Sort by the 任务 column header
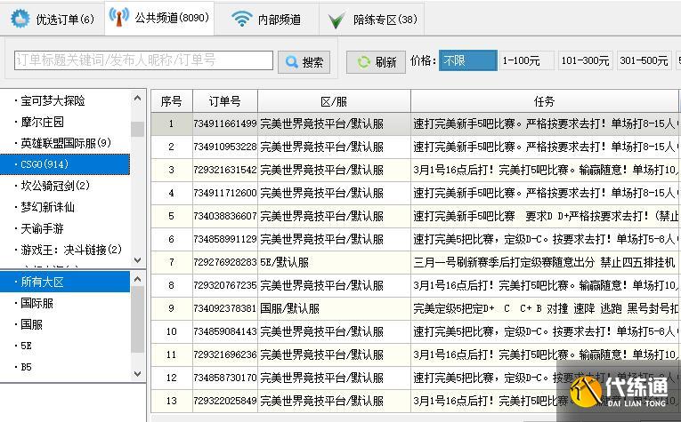 pos(544,101)
